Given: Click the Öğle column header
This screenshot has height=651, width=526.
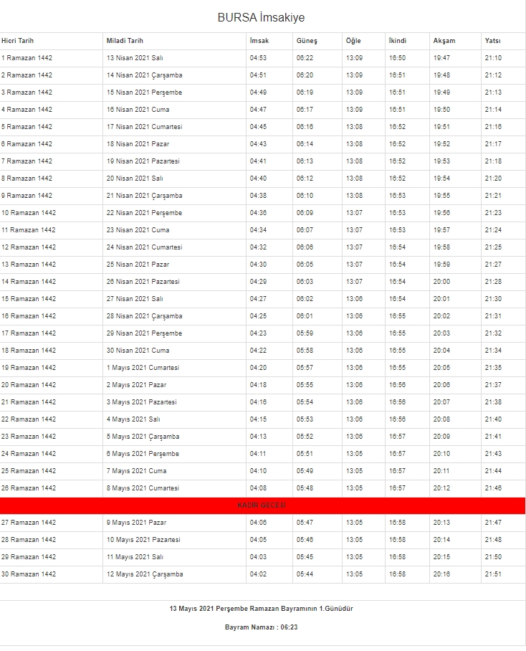Looking at the screenshot, I should [x=353, y=41].
